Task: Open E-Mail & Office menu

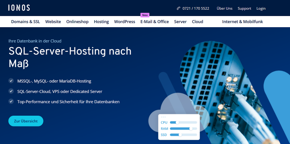Action: [155, 22]
